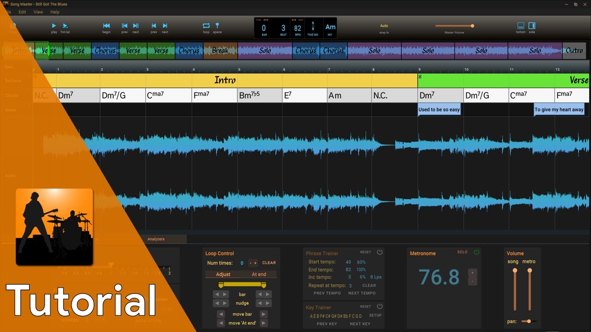The image size is (591, 332).
Task: Click the lyric note 'To give my heart away'
Action: tap(559, 110)
